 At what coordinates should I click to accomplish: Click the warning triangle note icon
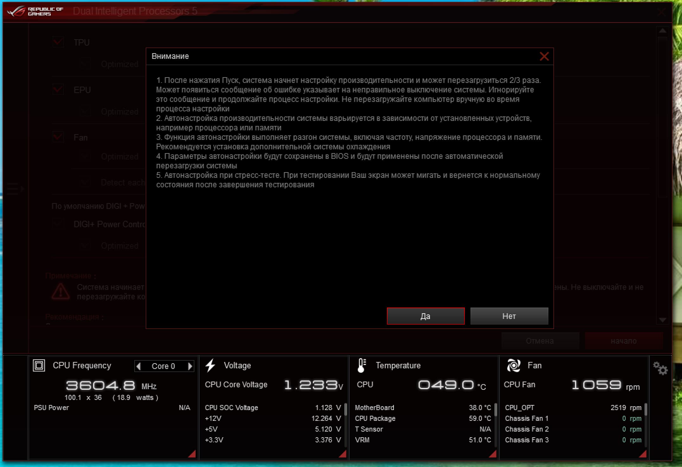60,292
